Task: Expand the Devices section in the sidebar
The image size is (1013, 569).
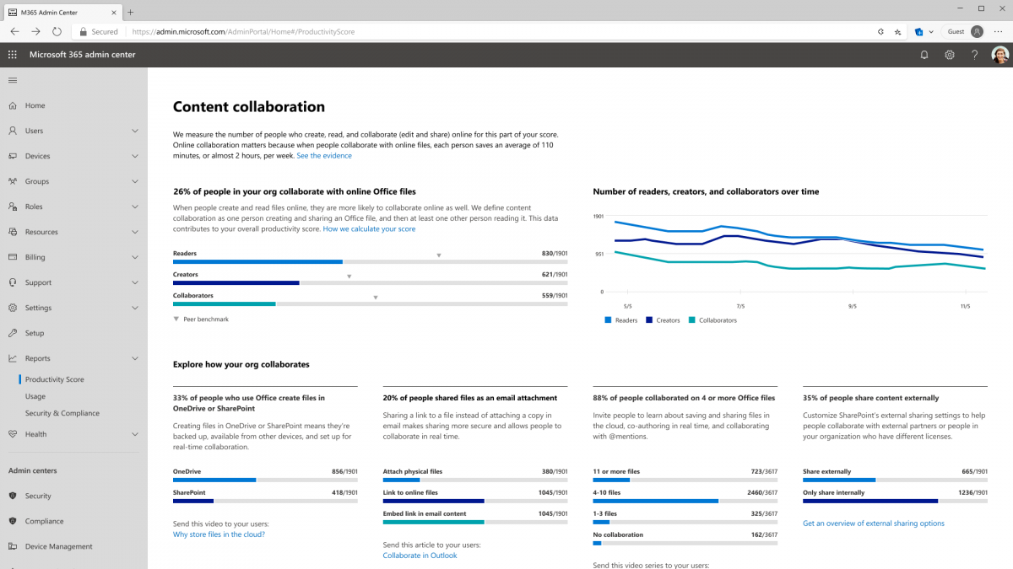Action: coord(135,156)
